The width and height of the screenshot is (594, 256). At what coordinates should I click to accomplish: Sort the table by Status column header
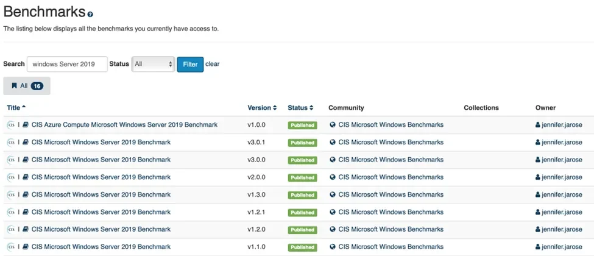tap(300, 108)
